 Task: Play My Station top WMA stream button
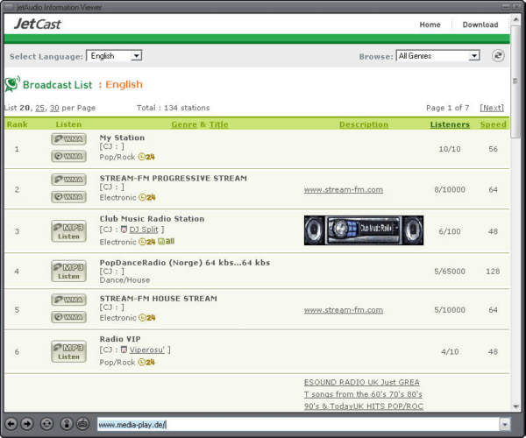point(68,138)
